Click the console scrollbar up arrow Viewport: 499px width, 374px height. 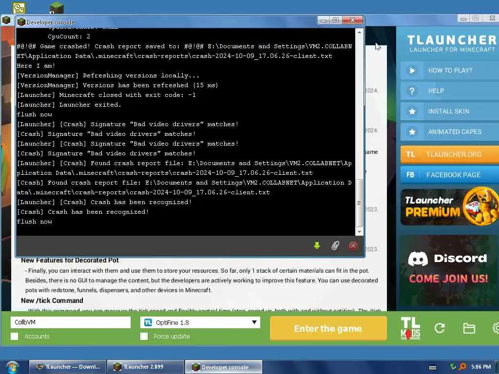(x=359, y=33)
